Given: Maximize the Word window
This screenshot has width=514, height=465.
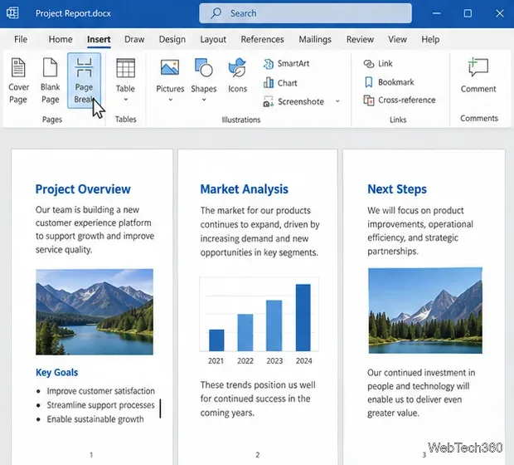Looking at the screenshot, I should point(468,13).
